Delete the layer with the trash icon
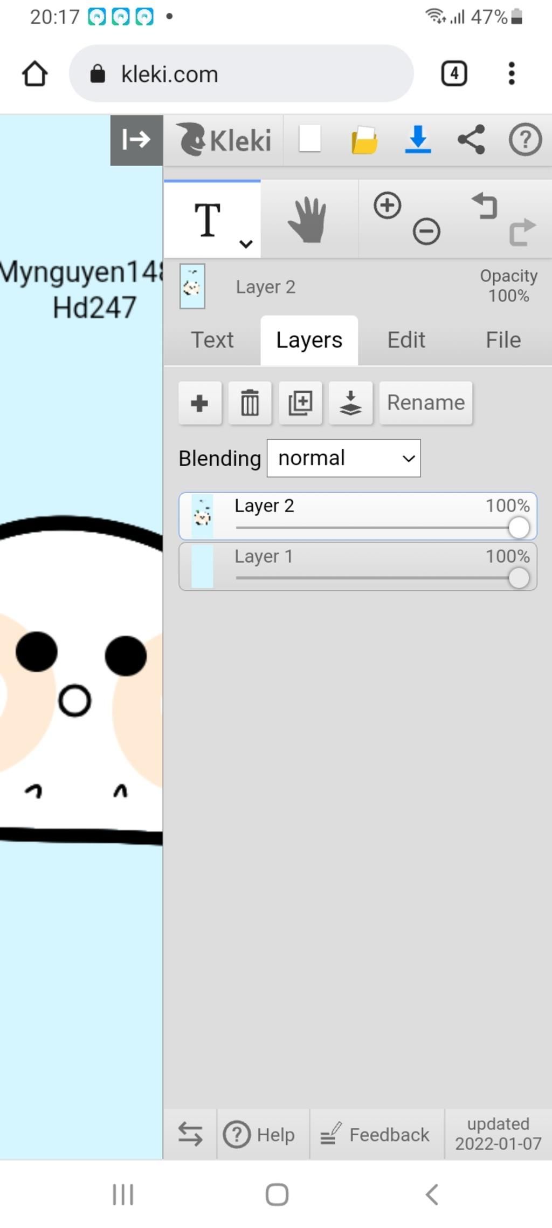 point(250,403)
